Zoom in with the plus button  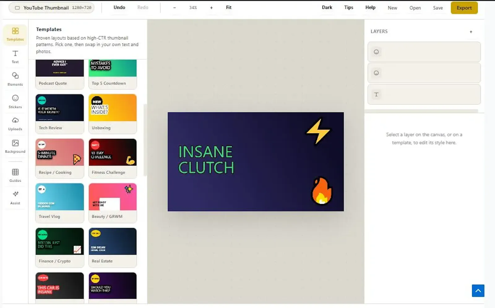(x=211, y=7)
